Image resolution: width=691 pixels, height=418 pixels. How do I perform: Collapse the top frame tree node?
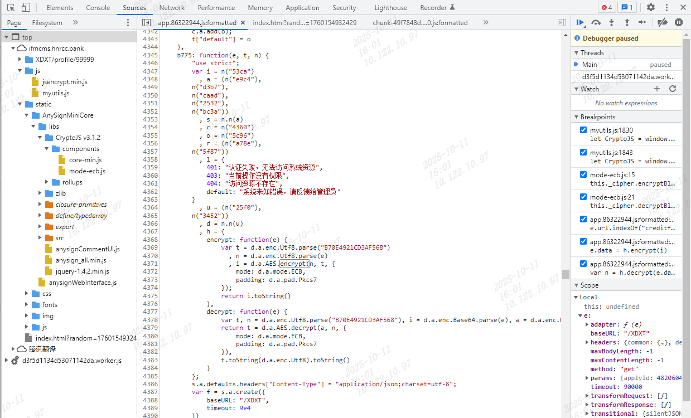[7, 37]
